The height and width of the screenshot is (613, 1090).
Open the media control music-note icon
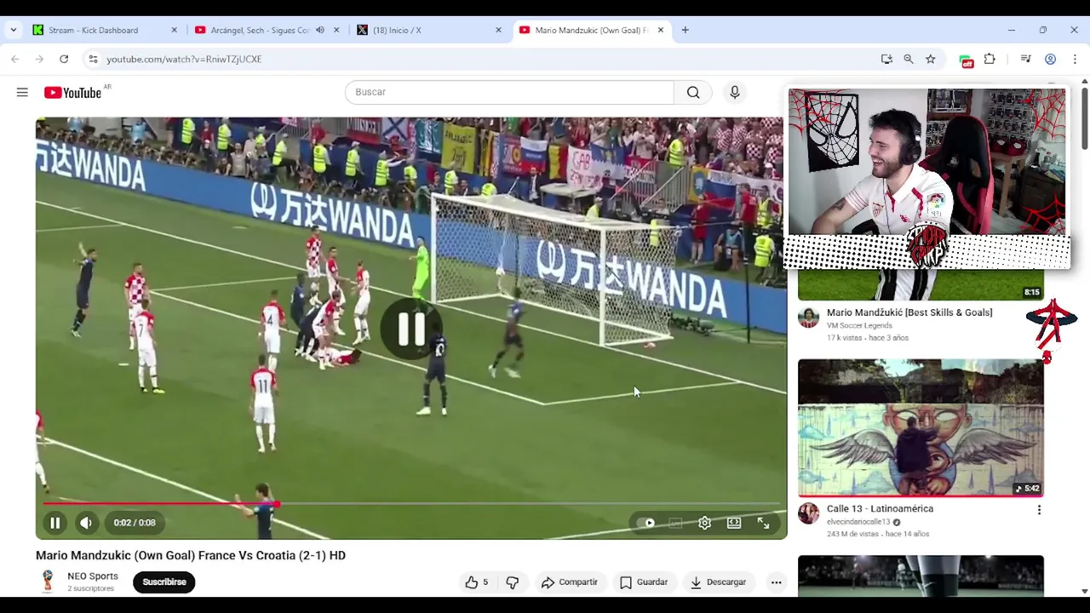[1025, 59]
